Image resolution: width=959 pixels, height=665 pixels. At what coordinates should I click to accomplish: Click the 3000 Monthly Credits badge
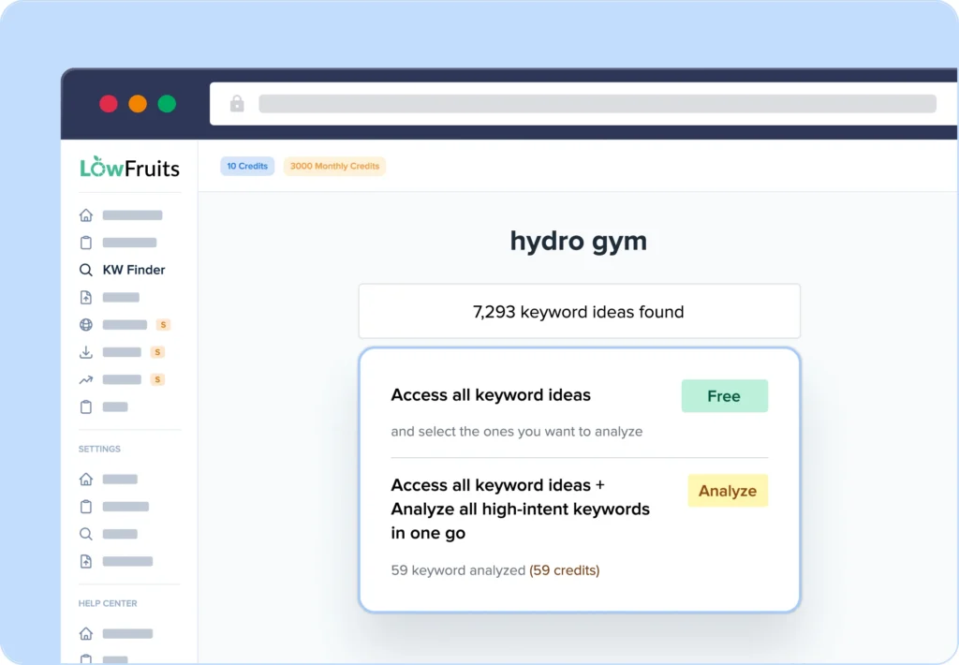pos(335,166)
